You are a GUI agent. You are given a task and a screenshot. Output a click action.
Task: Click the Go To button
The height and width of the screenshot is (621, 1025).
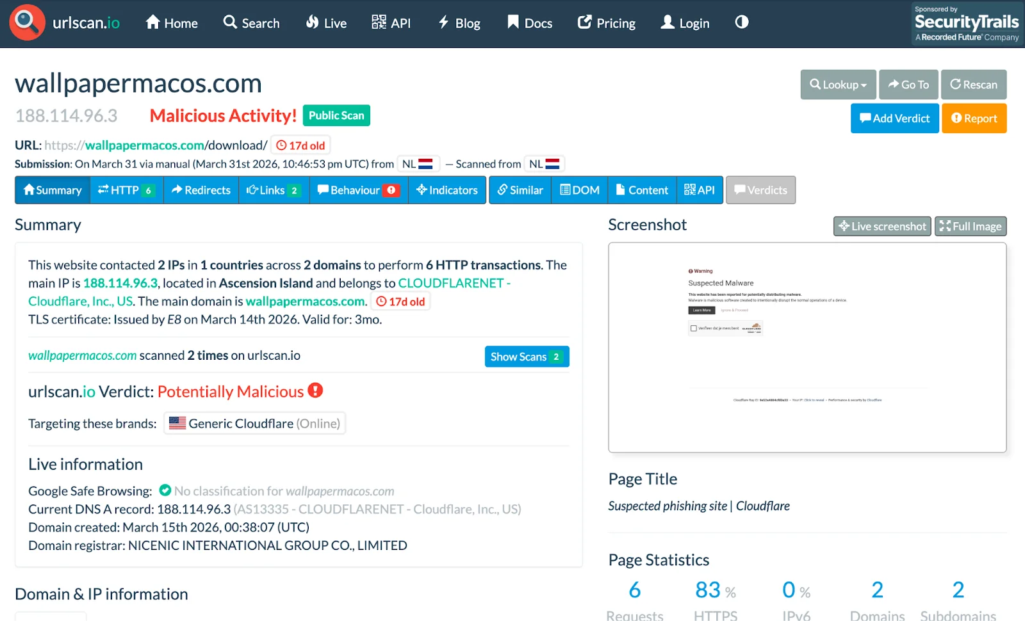tap(908, 85)
